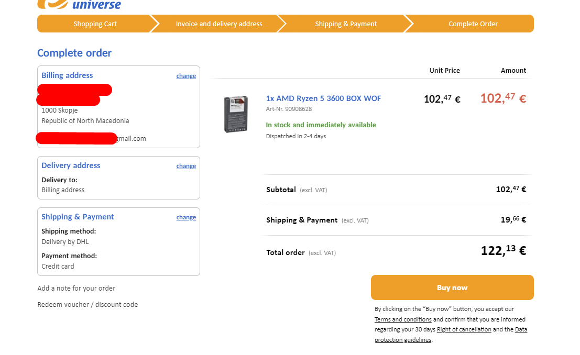
Task: Click the red 102,47 € amount
Action: tap(503, 98)
